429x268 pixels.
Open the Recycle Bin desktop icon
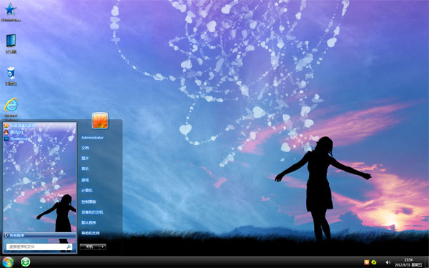pos(11,76)
